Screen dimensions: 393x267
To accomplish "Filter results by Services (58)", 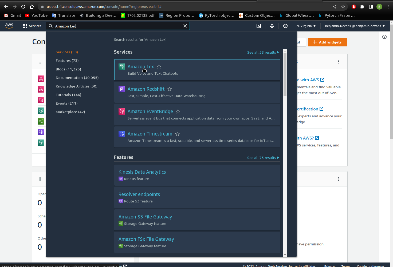I will coord(67,52).
